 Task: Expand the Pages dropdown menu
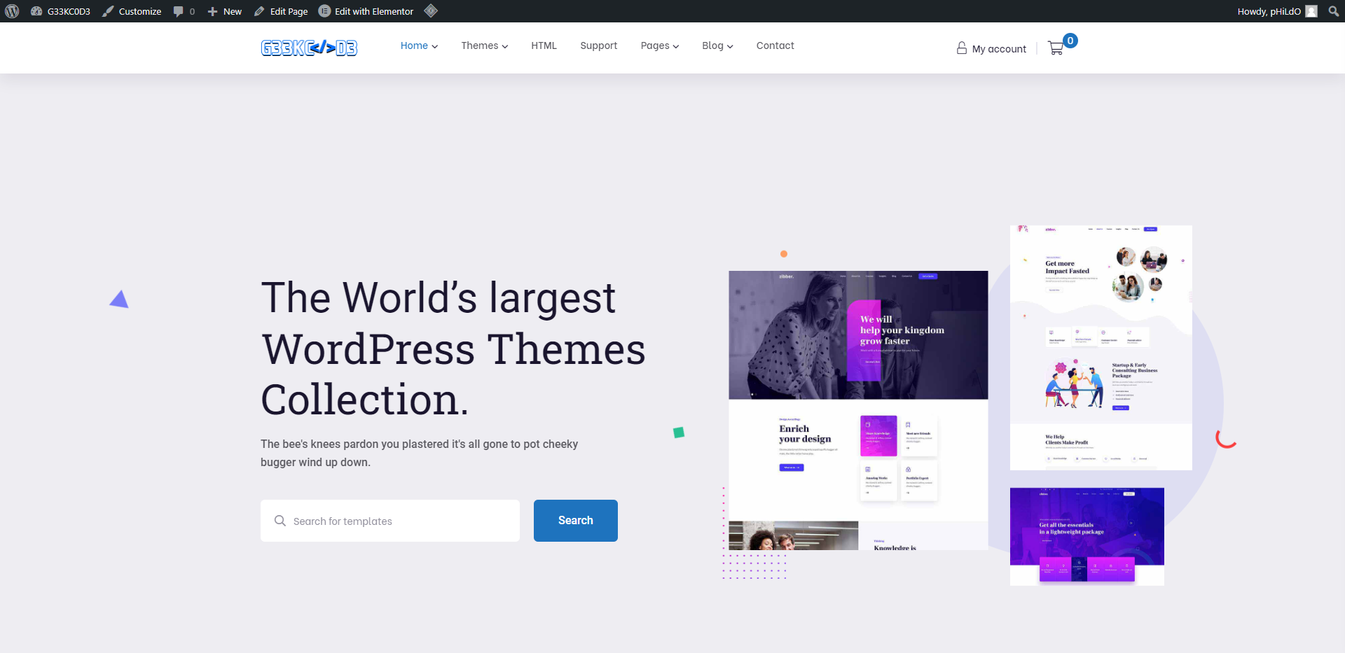click(659, 45)
